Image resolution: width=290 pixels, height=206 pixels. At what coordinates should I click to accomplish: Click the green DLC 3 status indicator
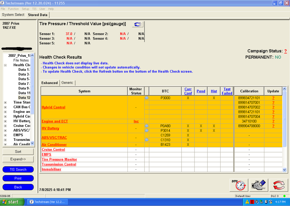(284, 196)
